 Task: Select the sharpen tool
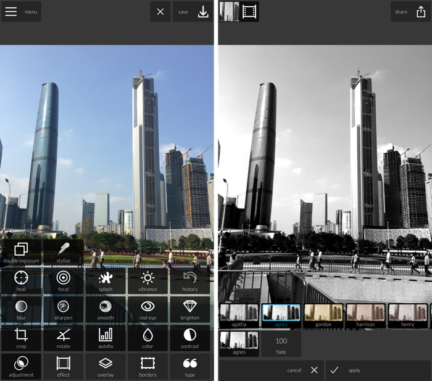point(64,309)
